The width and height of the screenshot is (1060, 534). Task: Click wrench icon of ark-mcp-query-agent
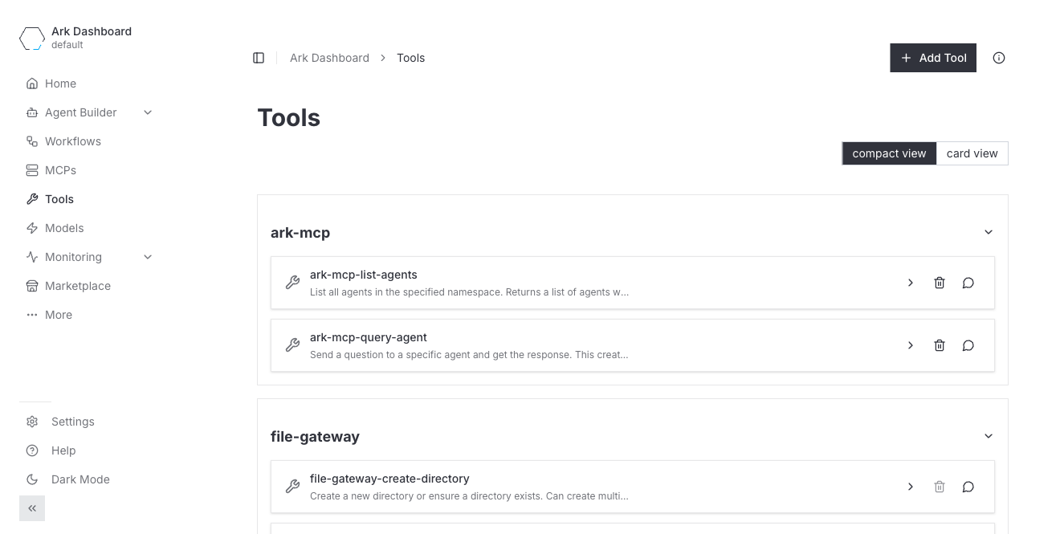coord(292,345)
